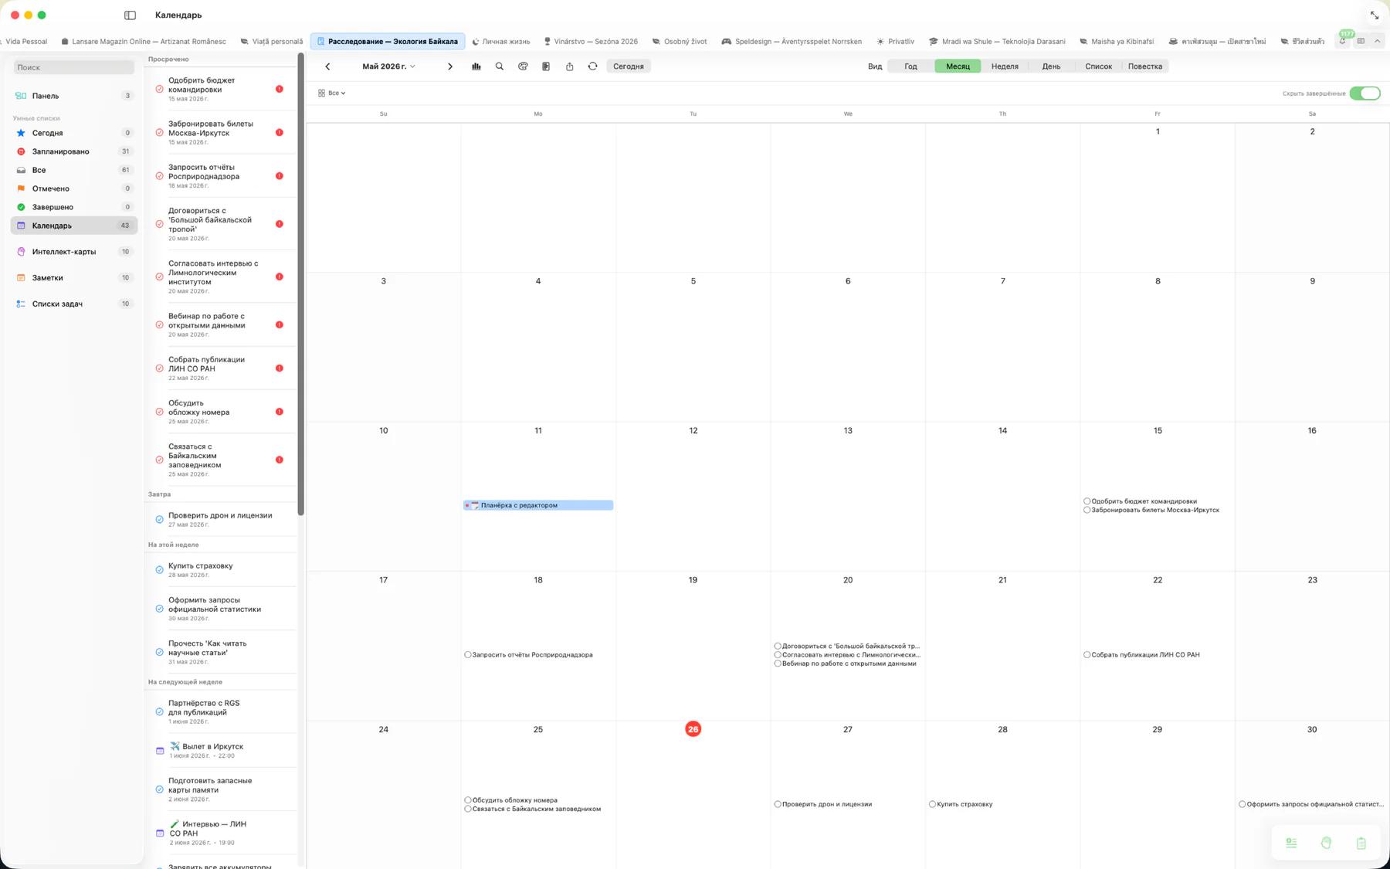Check circle of 'Одобрить бюджет командировки' on May 15
Screen dimensions: 1390x869
[1087, 501]
